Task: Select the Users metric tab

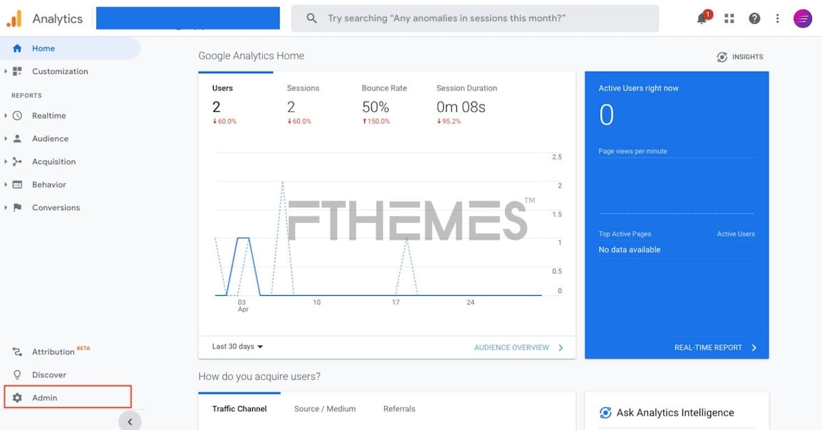Action: tap(236, 105)
